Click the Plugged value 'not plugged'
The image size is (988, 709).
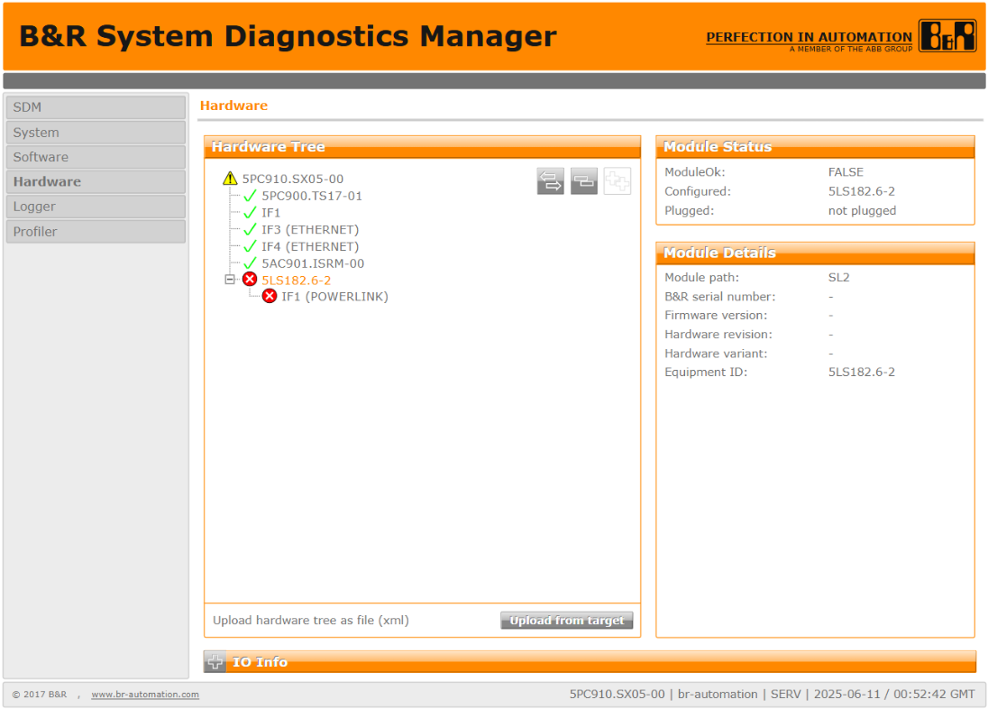click(862, 211)
